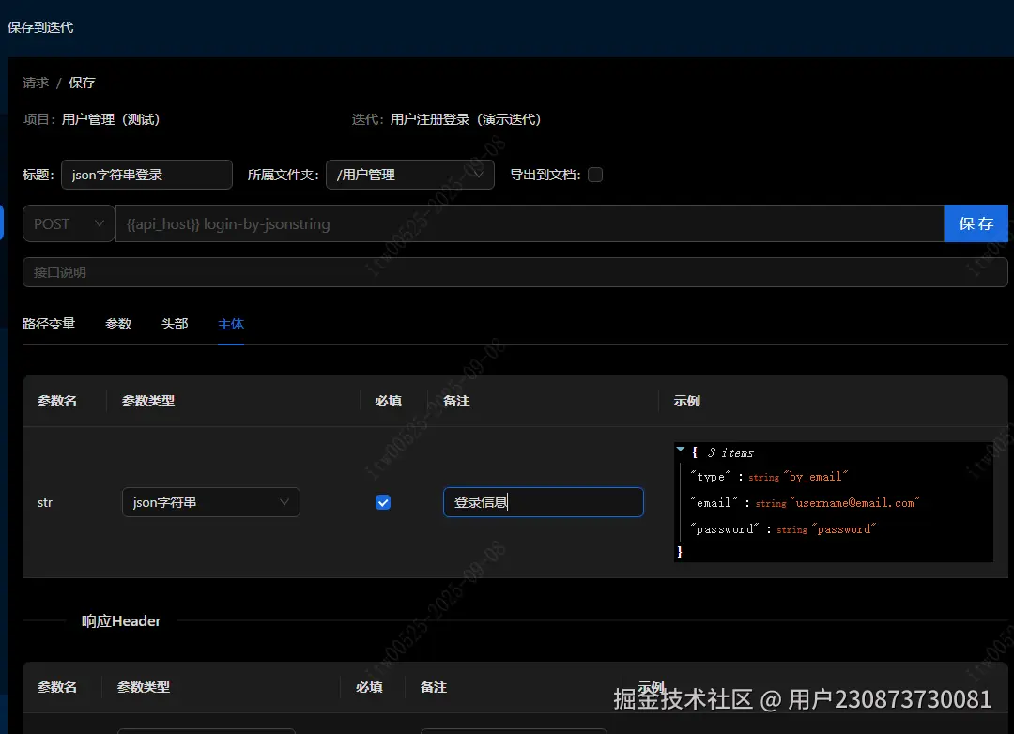
Task: Click the blue 保存 button
Action: [976, 223]
